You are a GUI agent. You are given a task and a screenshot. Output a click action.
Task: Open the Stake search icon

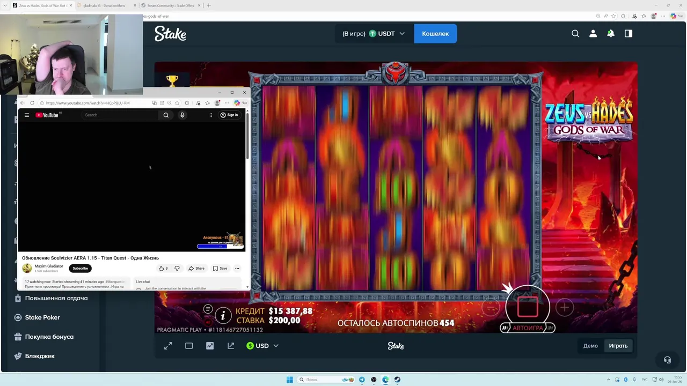(x=575, y=33)
